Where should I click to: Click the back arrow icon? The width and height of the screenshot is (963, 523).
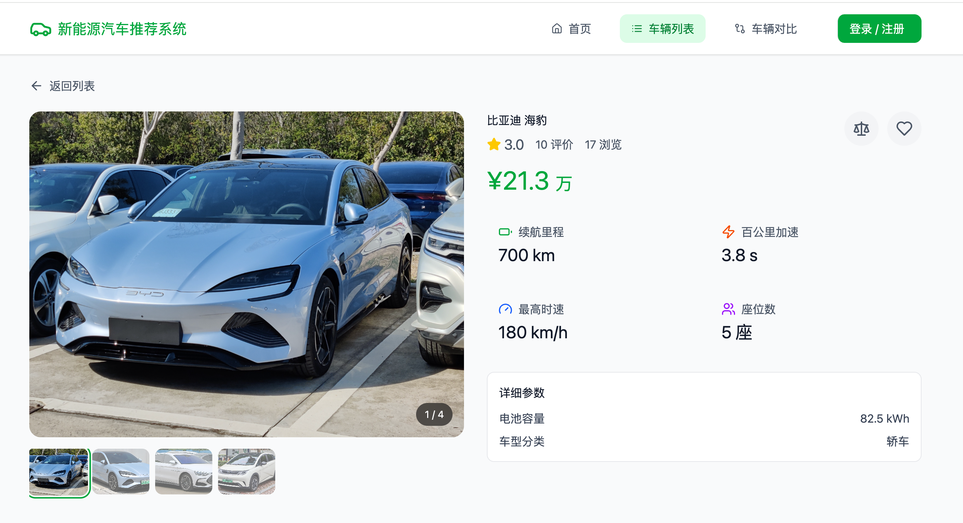[36, 86]
